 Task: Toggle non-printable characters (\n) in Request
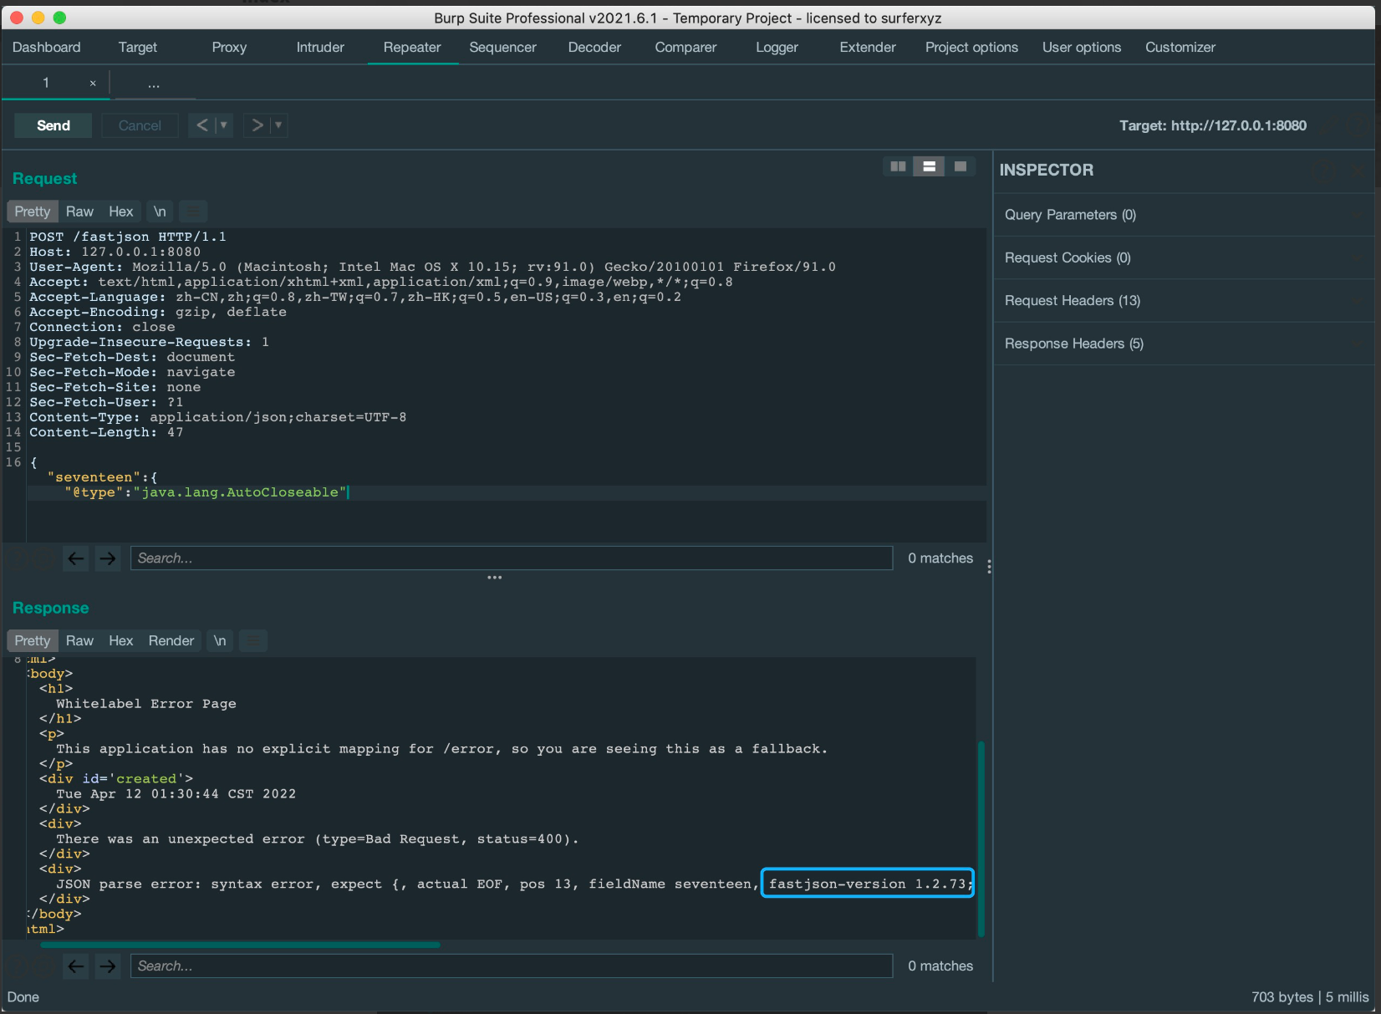[160, 211]
